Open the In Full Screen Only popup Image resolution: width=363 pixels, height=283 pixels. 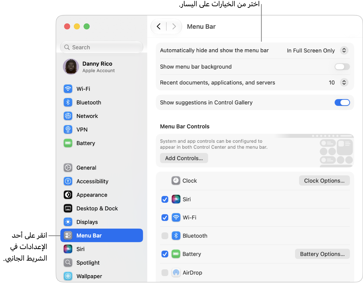(x=317, y=50)
